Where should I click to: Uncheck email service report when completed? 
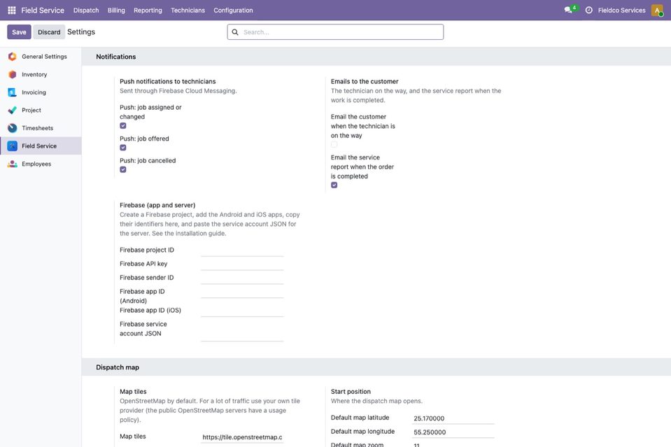334,185
